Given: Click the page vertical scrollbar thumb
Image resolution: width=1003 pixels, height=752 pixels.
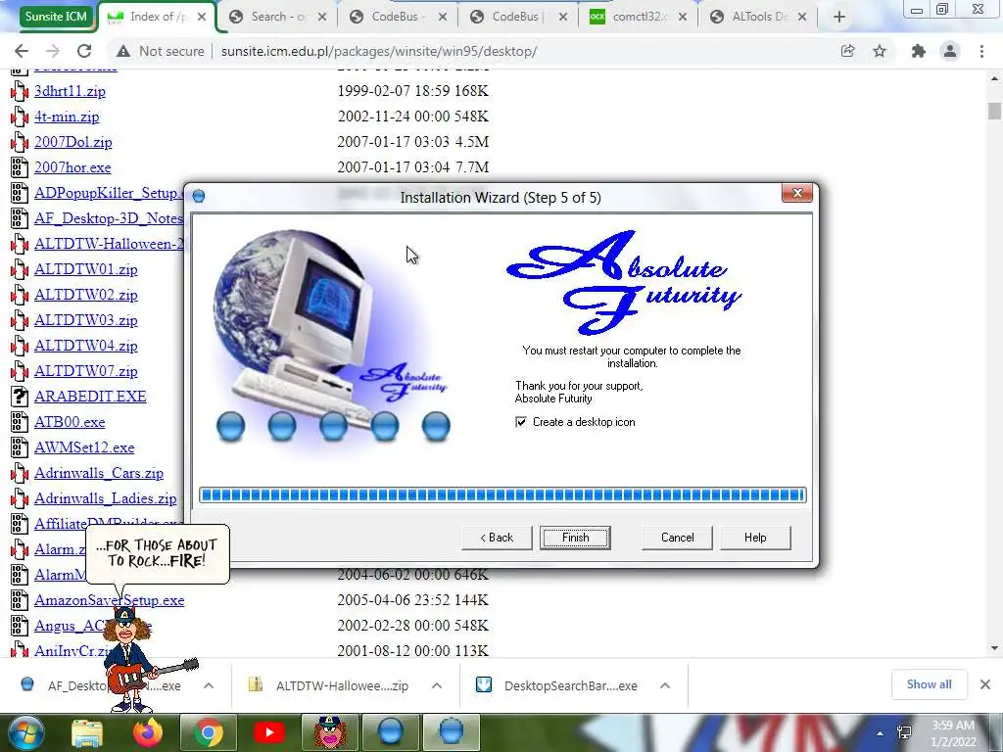Looking at the screenshot, I should coord(994,110).
